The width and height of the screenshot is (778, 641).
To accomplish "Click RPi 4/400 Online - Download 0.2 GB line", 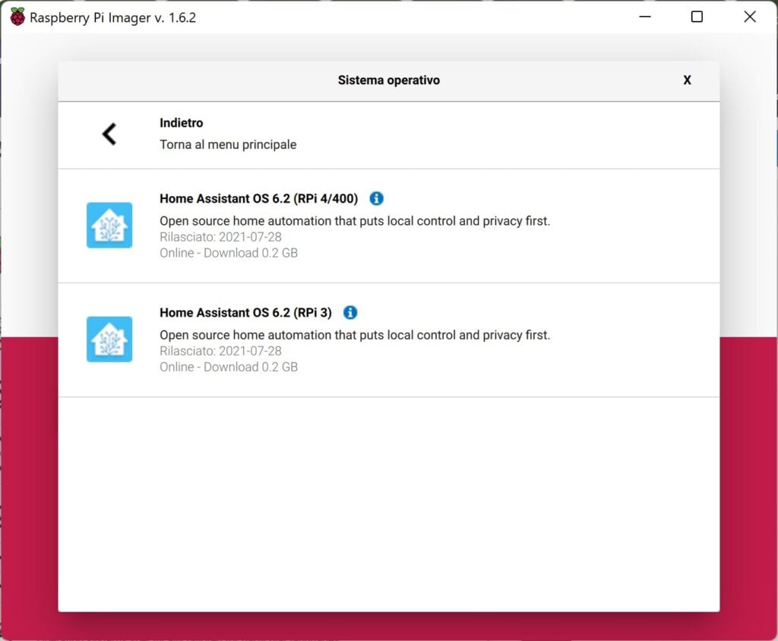I will coord(228,253).
